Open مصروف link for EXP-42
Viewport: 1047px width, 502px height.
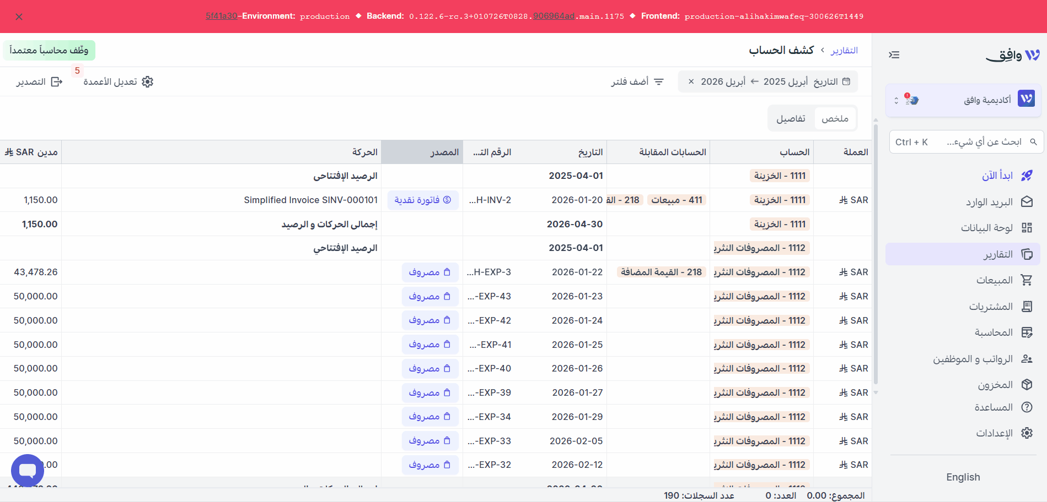click(430, 320)
